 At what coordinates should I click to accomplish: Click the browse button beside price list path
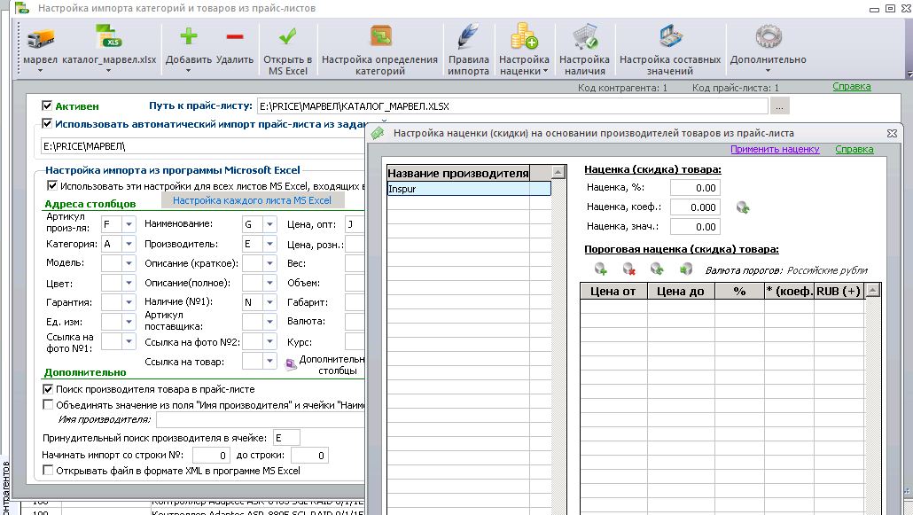coord(779,106)
